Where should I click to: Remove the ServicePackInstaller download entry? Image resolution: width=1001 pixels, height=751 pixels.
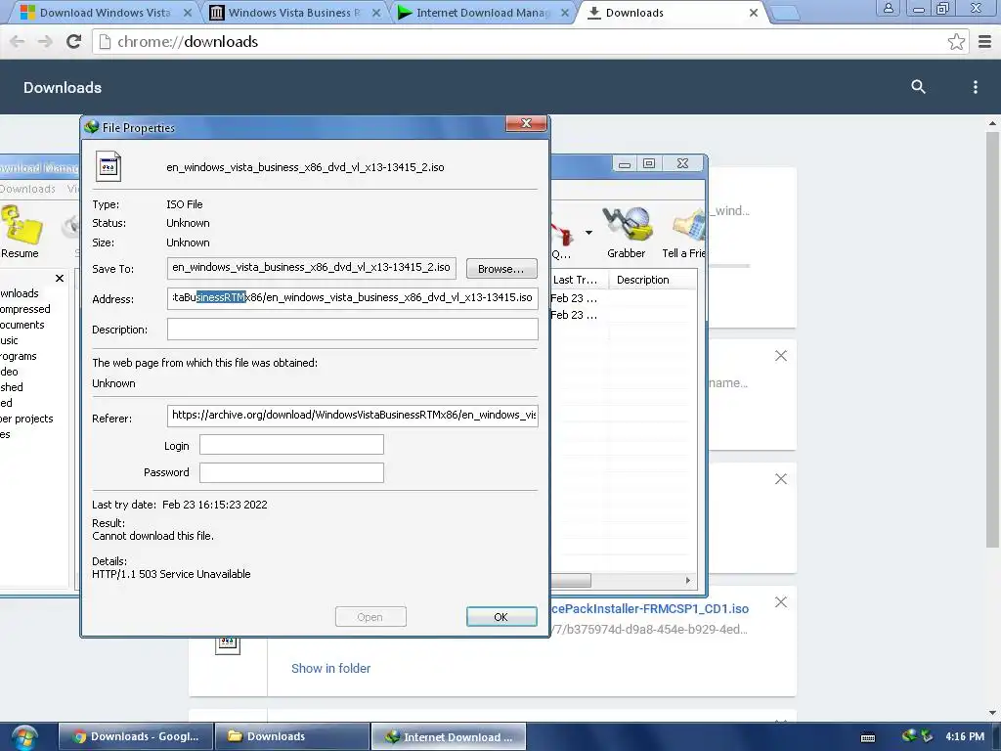point(781,602)
